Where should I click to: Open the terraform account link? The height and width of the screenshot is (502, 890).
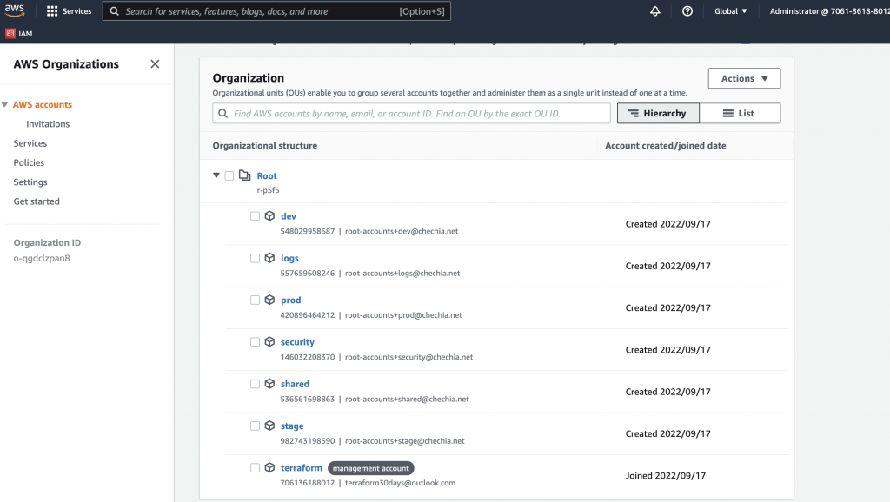[x=302, y=468]
